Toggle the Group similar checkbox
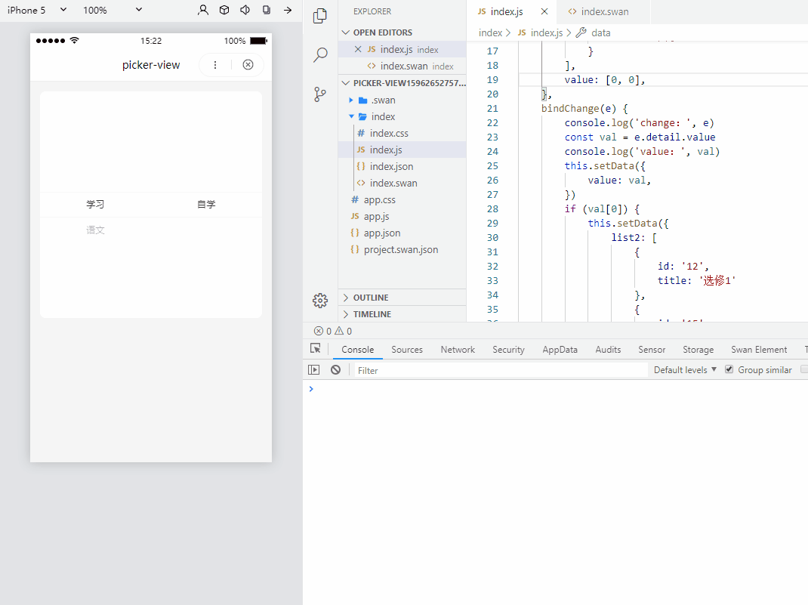Screen dimensions: 808x605 (x=729, y=369)
